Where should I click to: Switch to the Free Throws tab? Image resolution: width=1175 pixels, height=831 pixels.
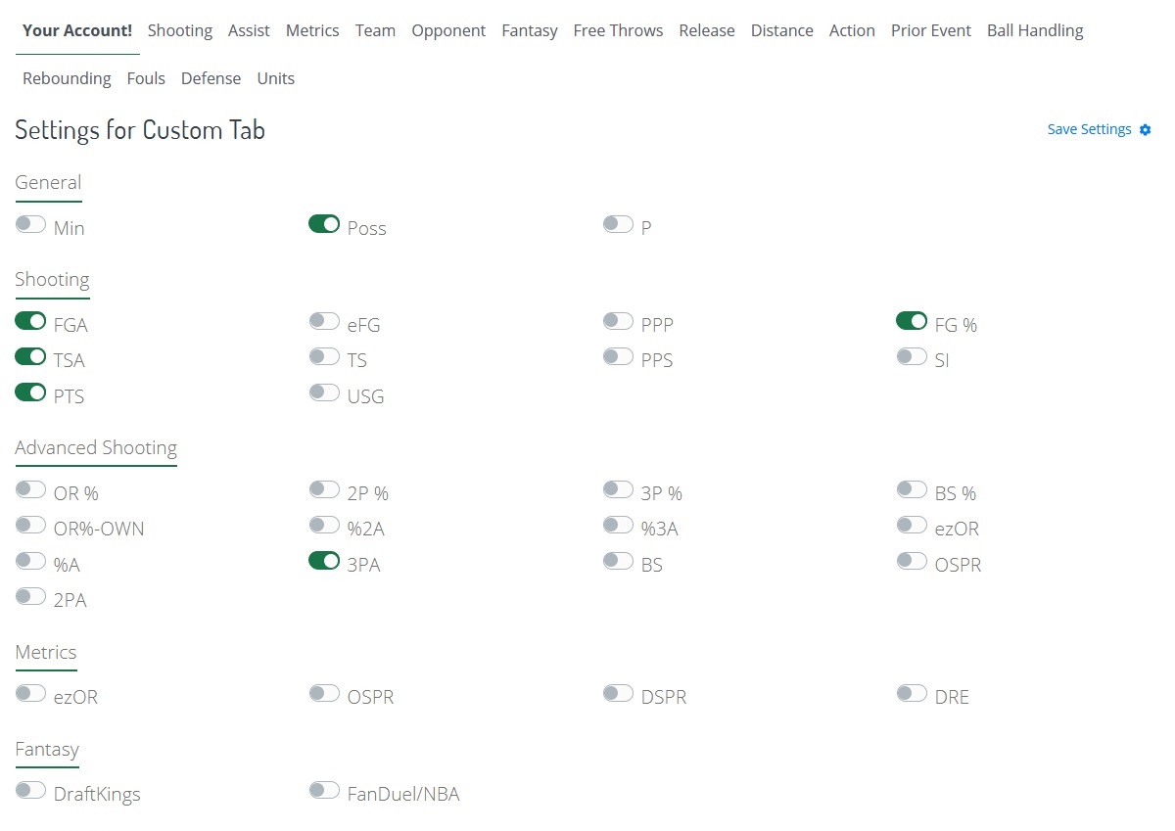(x=618, y=30)
